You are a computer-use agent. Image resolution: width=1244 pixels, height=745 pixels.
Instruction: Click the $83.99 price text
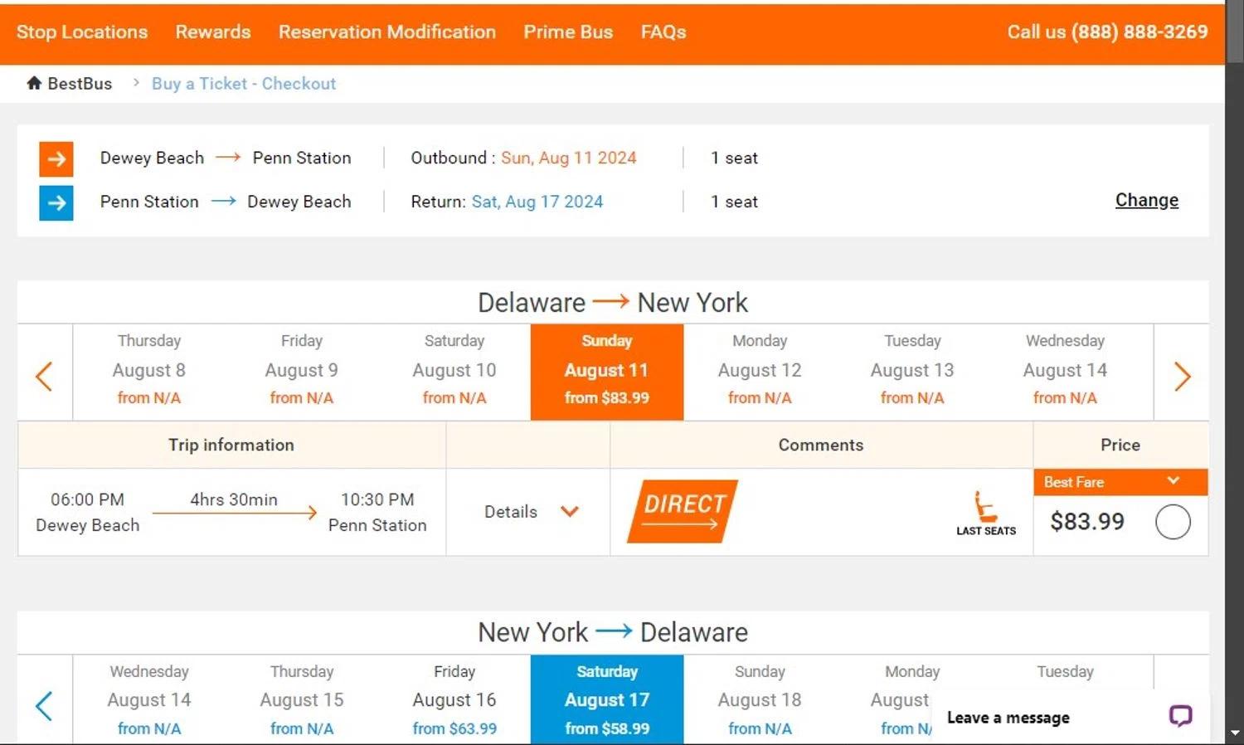(x=1087, y=521)
